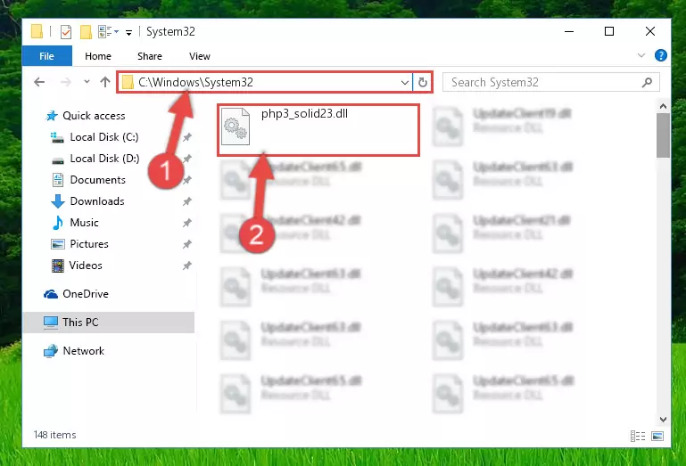Screen dimensions: 686x466
Task: Click the New Folder icon in quick access toolbar
Action: pos(86,32)
